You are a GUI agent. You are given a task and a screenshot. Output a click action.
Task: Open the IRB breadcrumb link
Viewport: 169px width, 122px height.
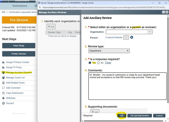point(3,12)
